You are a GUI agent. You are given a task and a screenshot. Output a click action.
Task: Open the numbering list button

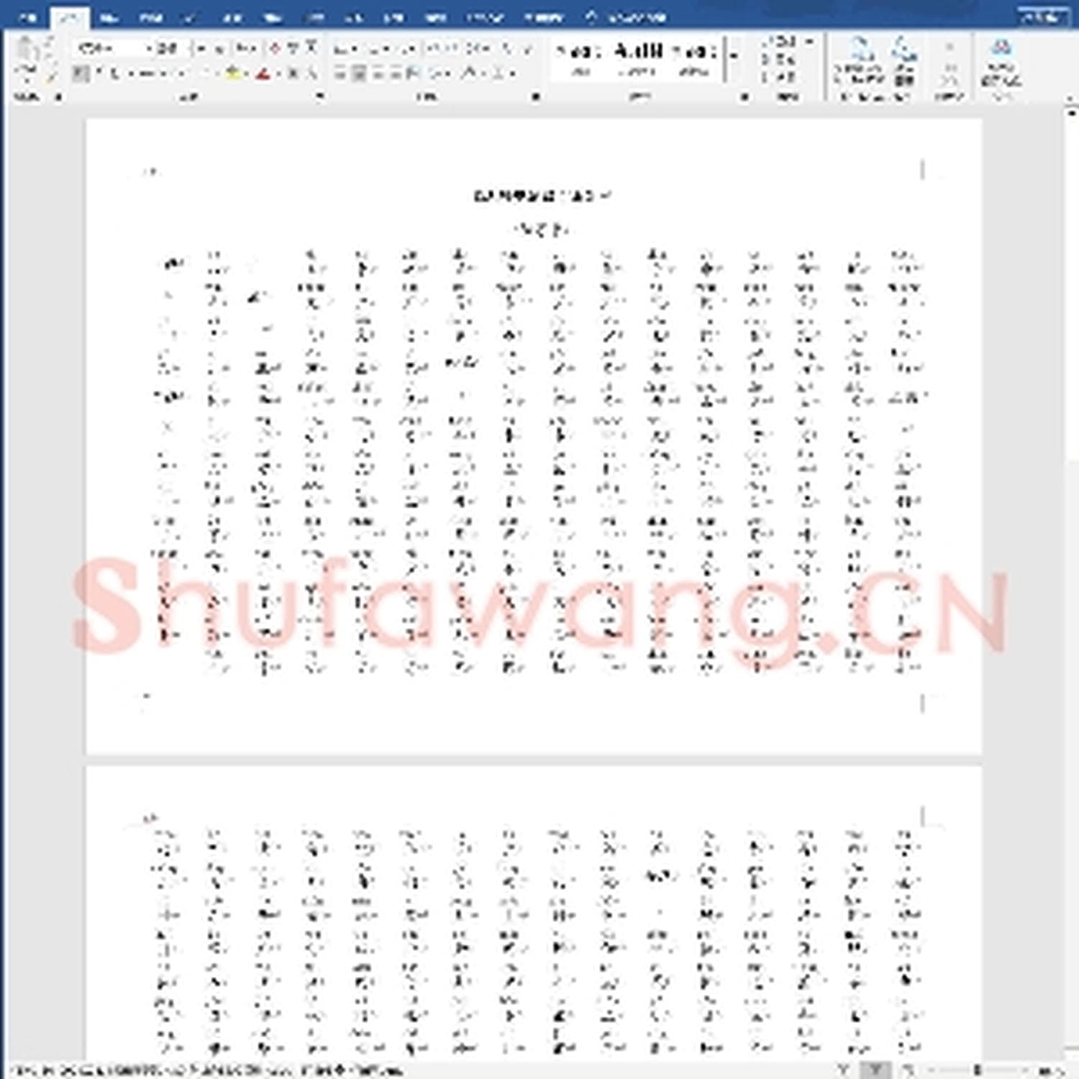coord(373,49)
